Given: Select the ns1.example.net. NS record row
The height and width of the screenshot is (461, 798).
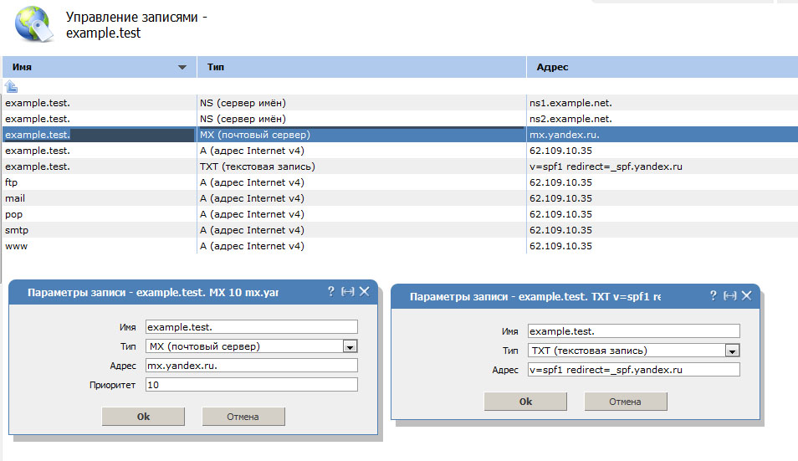Looking at the screenshot, I should 251,103.
